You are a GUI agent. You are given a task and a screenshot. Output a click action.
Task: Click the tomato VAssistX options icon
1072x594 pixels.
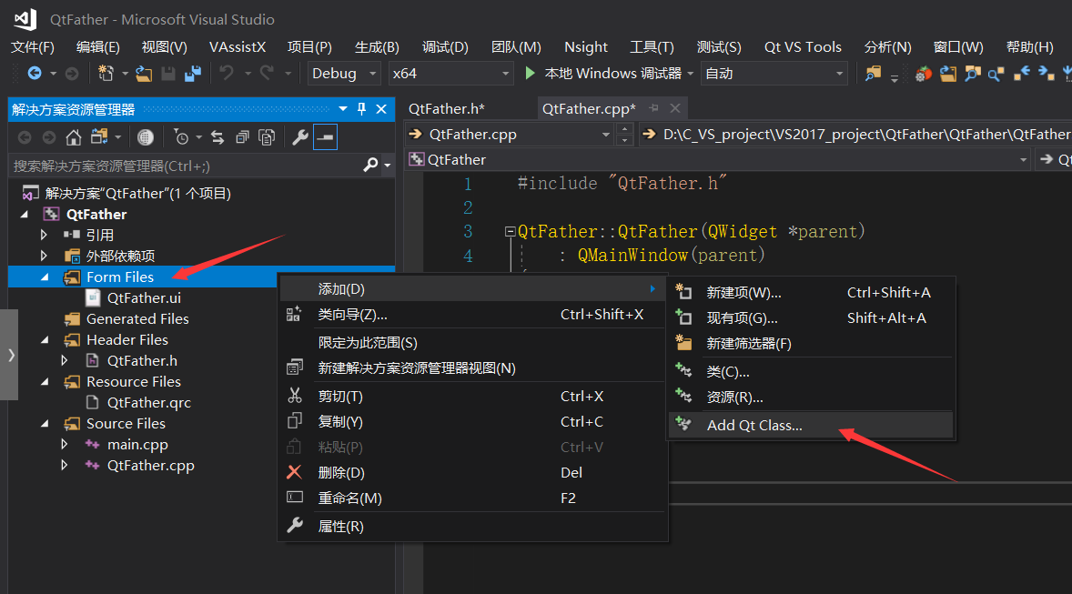click(x=923, y=73)
